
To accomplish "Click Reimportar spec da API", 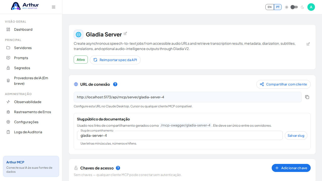I will point(115,60).
